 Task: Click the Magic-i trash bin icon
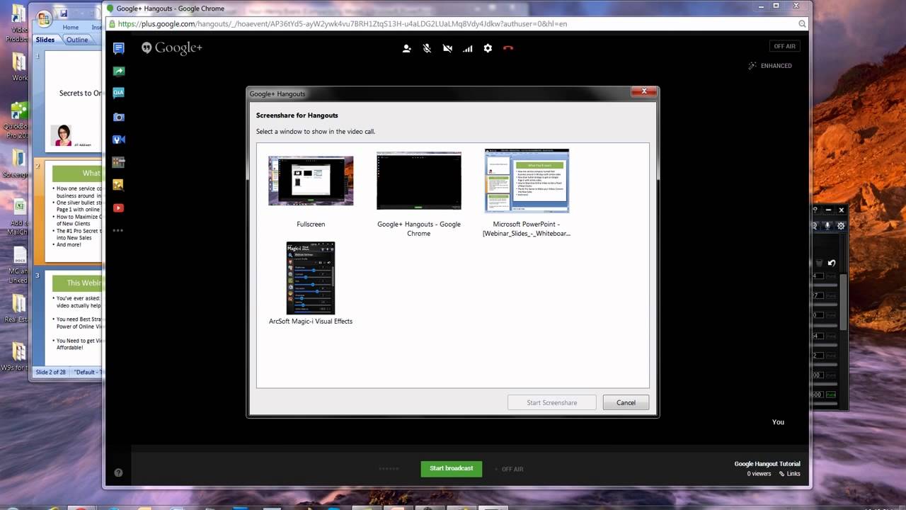pos(820,263)
